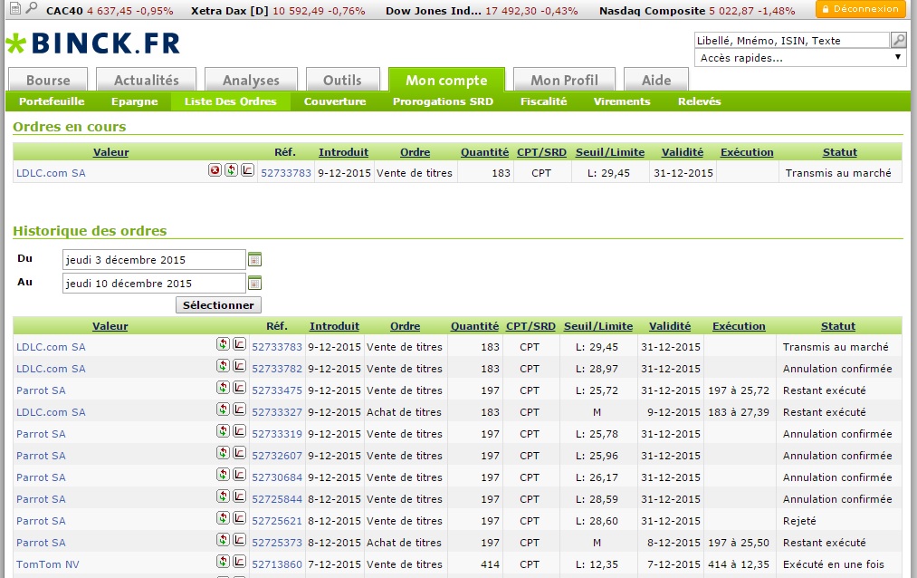Sort history by 'Quantité' column header
The width and height of the screenshot is (917, 578).
474,326
